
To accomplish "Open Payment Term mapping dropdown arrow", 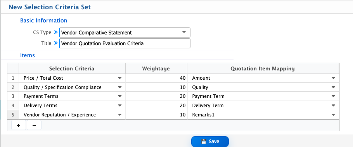I will (x=334, y=96).
